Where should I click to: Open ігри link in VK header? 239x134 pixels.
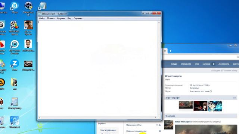197,64
